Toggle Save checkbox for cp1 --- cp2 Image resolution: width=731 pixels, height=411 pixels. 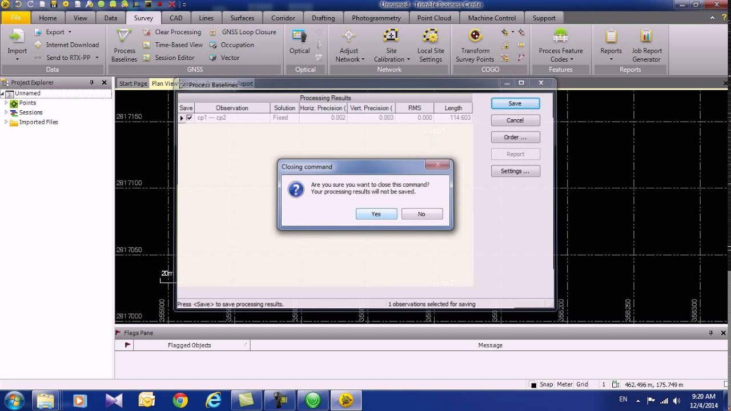pyautogui.click(x=190, y=118)
